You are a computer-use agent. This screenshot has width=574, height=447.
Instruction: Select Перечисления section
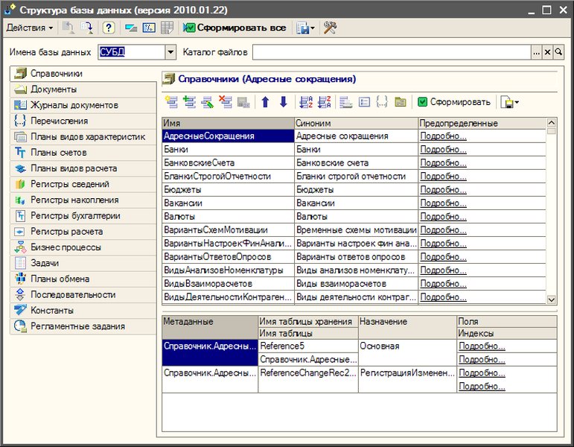pos(83,121)
